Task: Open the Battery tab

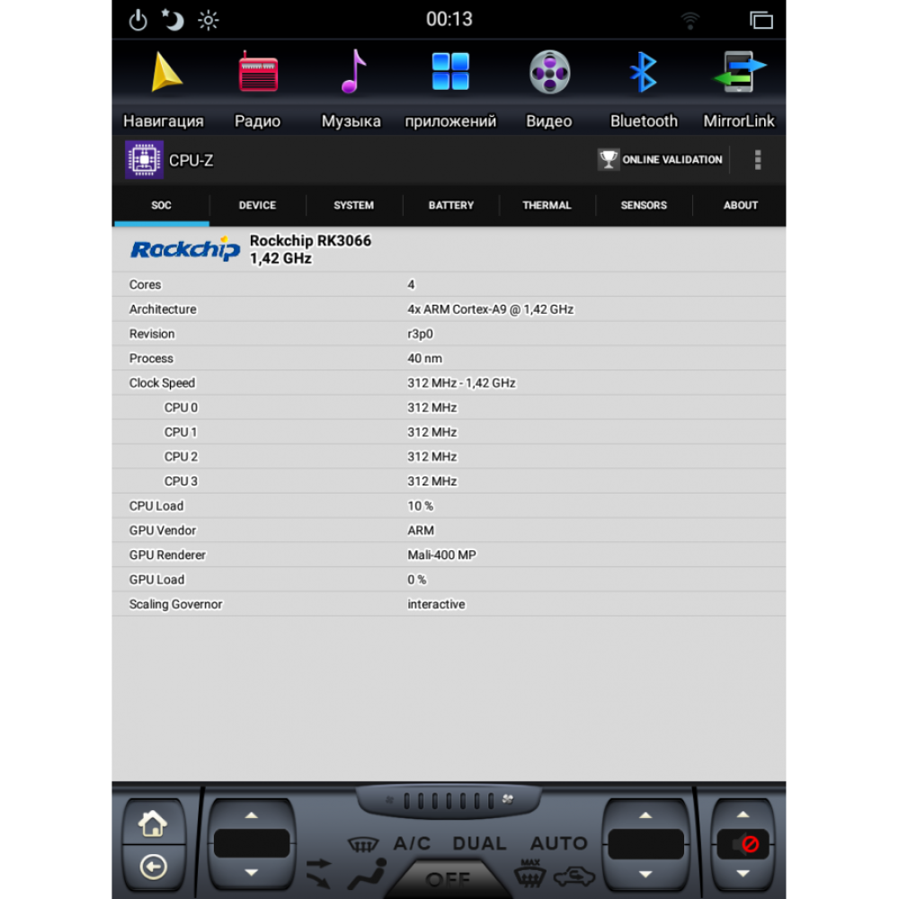Action: (451, 205)
